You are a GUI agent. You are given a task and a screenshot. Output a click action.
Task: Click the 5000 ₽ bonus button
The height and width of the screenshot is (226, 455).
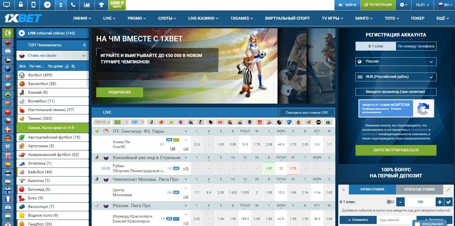[117, 5]
